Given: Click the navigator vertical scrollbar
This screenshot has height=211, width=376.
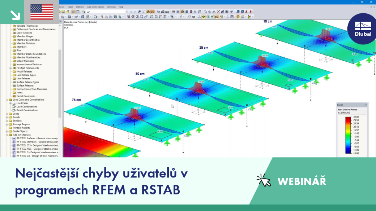Looking at the screenshot, I should point(60,83).
